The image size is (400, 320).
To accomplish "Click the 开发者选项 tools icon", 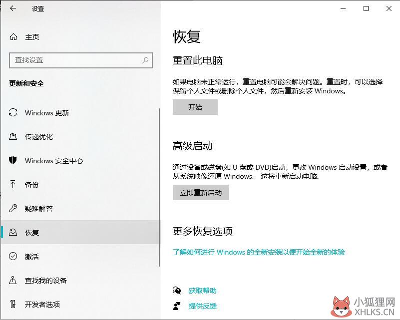I will click(x=13, y=304).
